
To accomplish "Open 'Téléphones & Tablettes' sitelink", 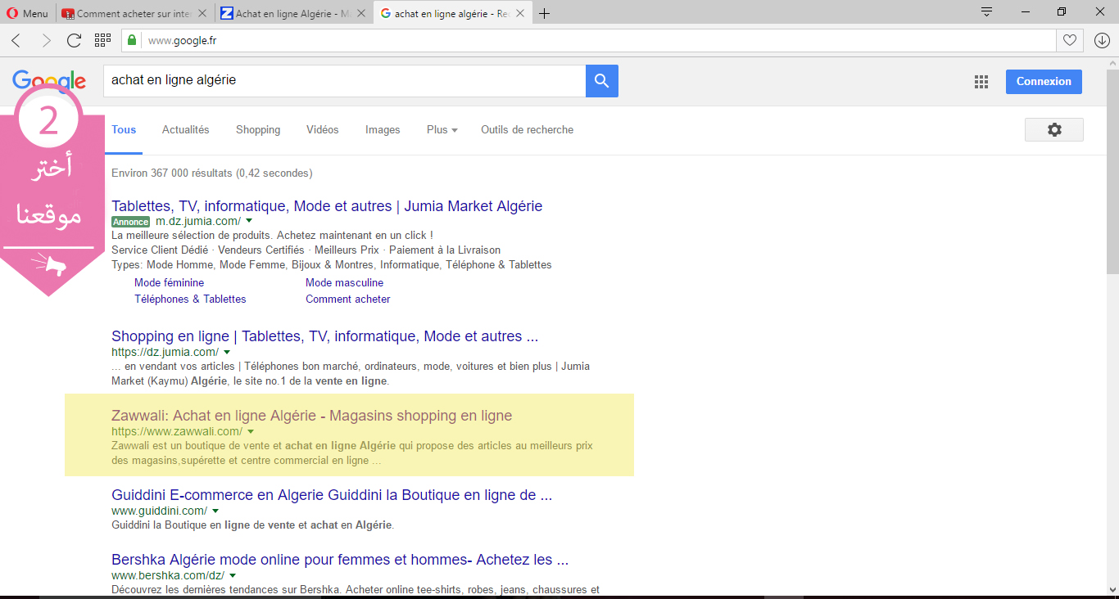I will click(x=190, y=299).
